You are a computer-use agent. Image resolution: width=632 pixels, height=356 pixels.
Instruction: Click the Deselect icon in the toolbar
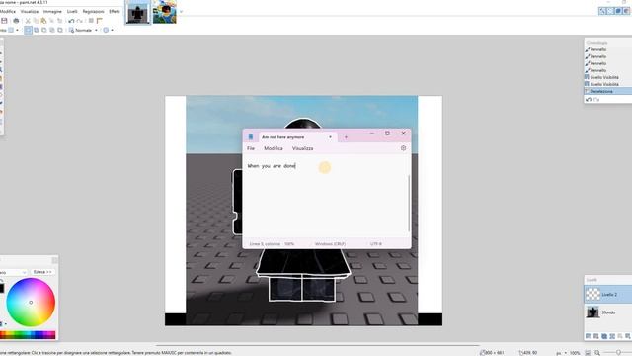[x=60, y=21]
